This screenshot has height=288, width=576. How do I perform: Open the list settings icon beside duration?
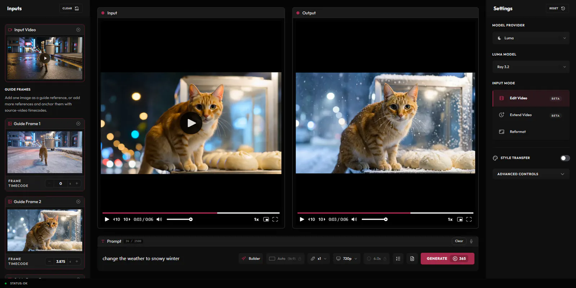tap(398, 258)
